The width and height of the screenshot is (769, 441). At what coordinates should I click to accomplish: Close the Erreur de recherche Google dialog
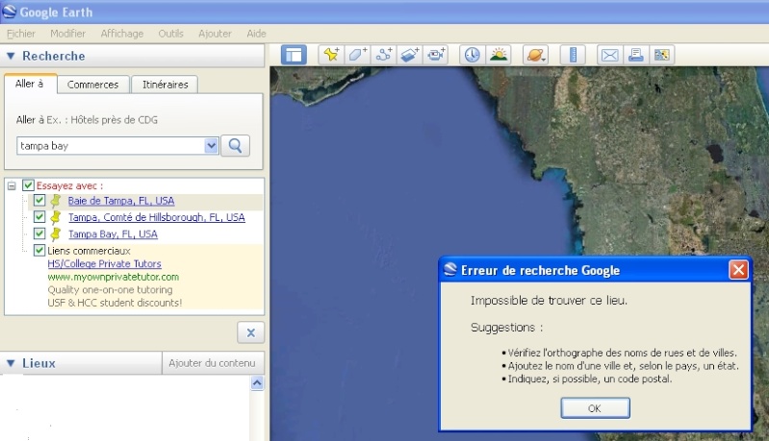(738, 270)
